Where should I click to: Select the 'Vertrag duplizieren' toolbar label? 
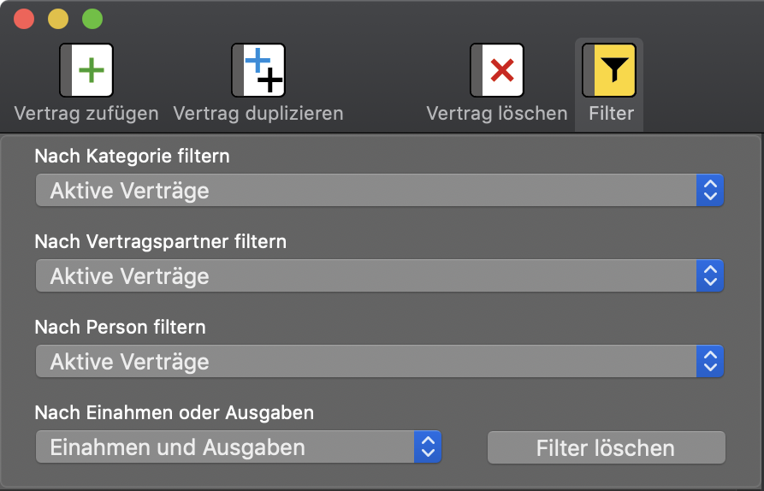pyautogui.click(x=258, y=114)
